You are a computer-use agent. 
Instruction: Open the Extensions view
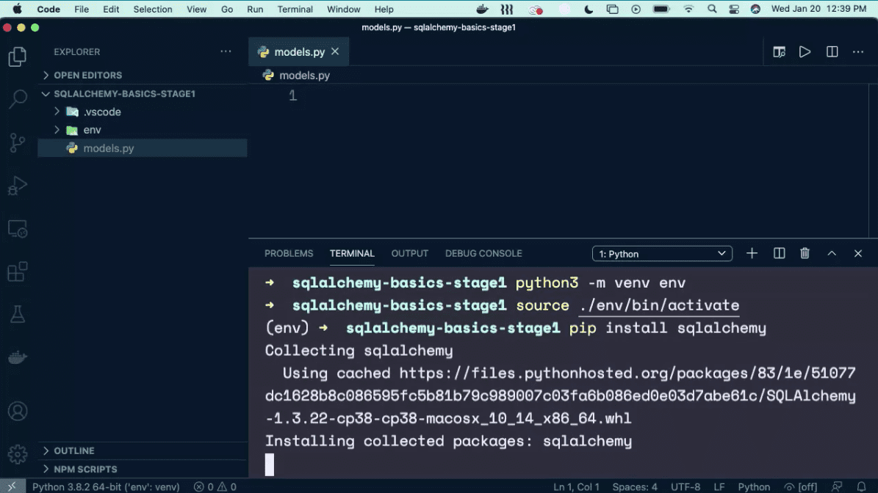pos(18,271)
